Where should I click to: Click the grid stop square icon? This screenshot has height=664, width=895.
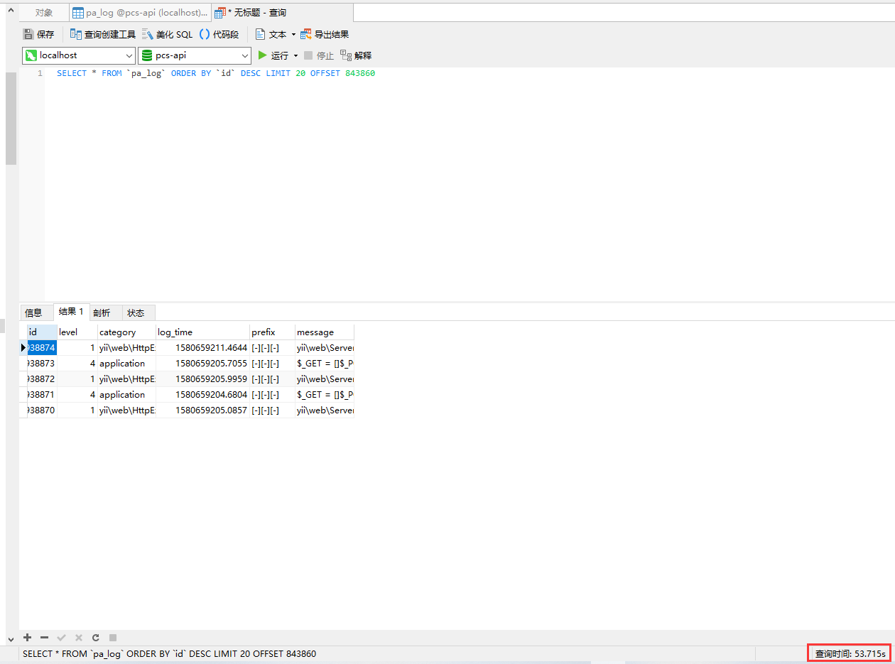tap(112, 638)
